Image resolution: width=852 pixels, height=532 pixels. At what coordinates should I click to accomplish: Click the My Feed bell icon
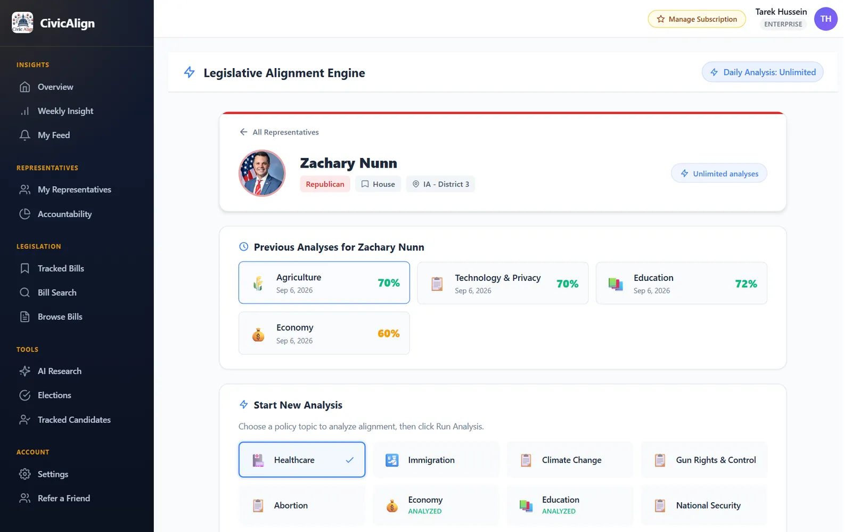24,135
